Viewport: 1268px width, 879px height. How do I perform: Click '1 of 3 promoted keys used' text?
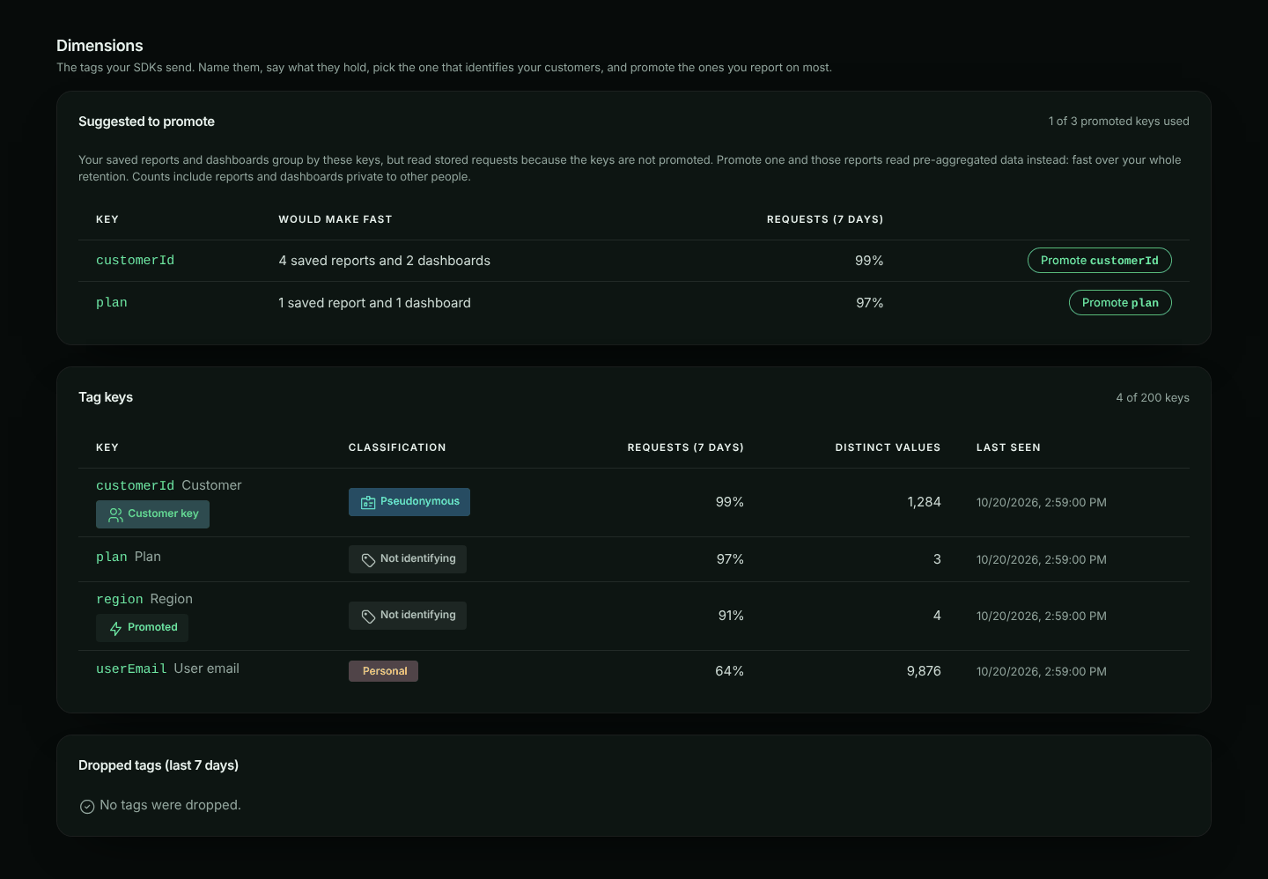coord(1118,122)
